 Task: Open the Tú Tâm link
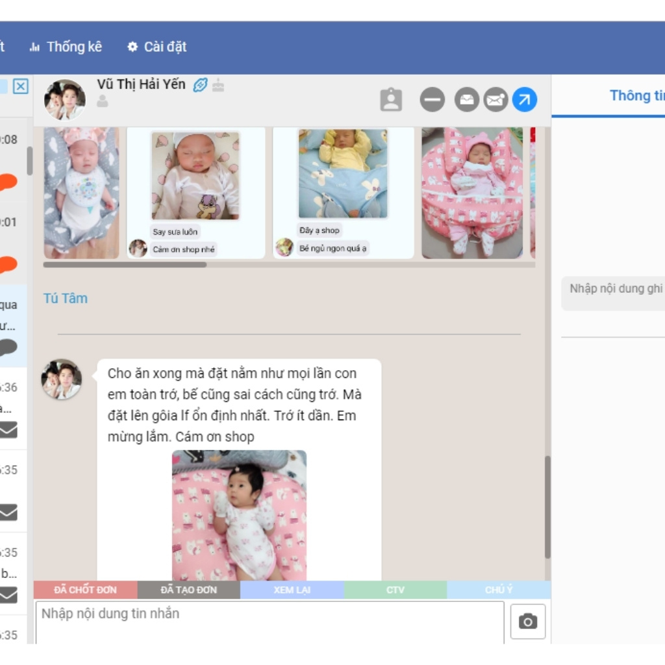tap(66, 299)
